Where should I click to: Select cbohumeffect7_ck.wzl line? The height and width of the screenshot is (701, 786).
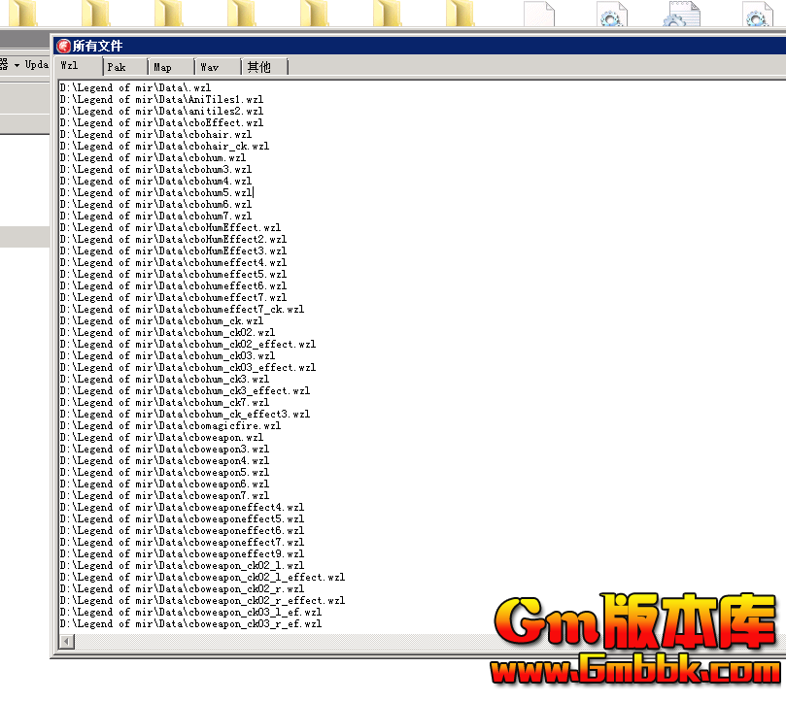pos(182,310)
